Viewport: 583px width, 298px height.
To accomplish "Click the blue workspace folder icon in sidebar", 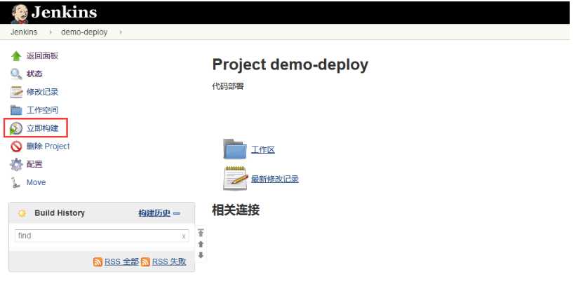I will 16,110.
